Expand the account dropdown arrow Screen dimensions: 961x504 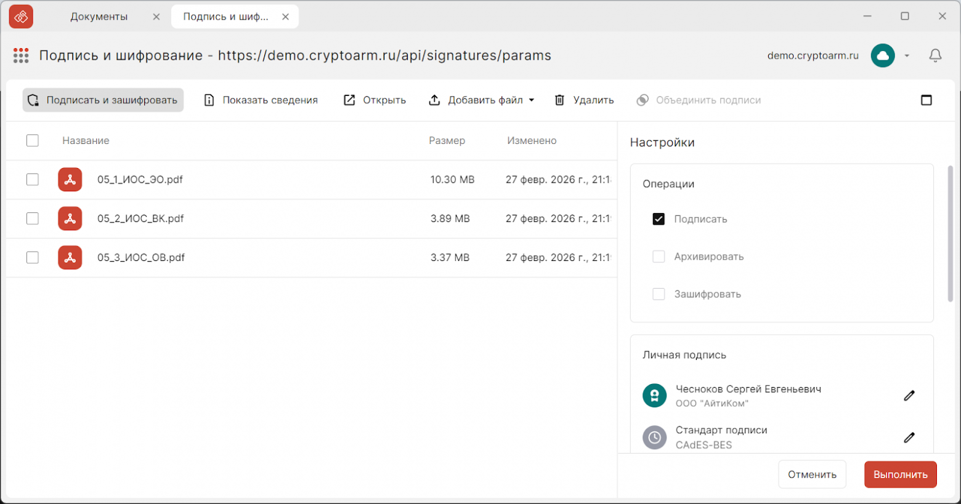pyautogui.click(x=907, y=56)
